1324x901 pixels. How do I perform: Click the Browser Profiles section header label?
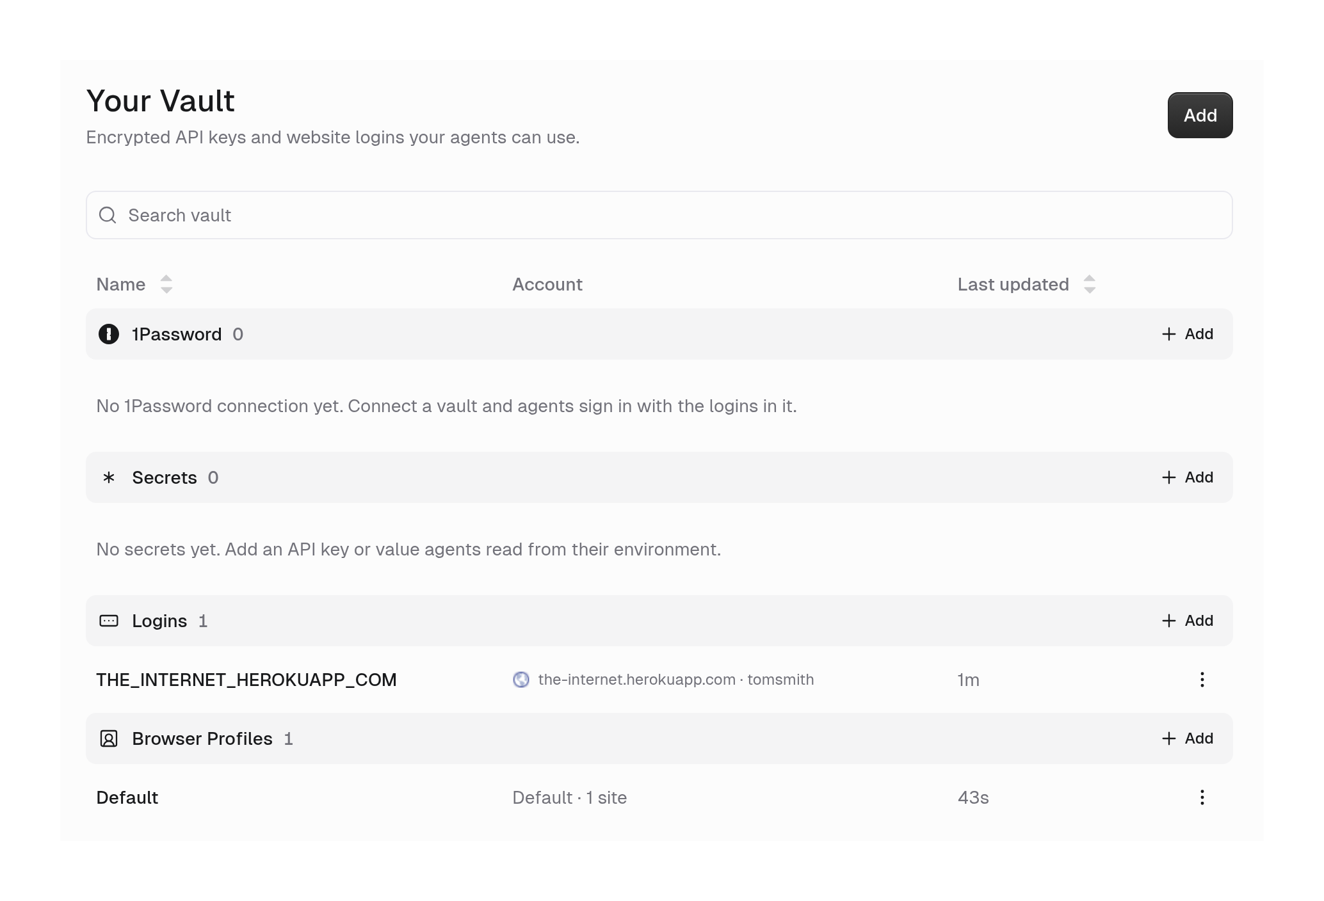click(202, 738)
